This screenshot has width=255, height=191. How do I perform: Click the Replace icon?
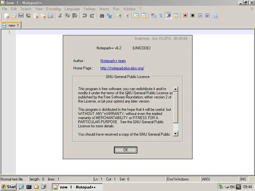[109, 16]
